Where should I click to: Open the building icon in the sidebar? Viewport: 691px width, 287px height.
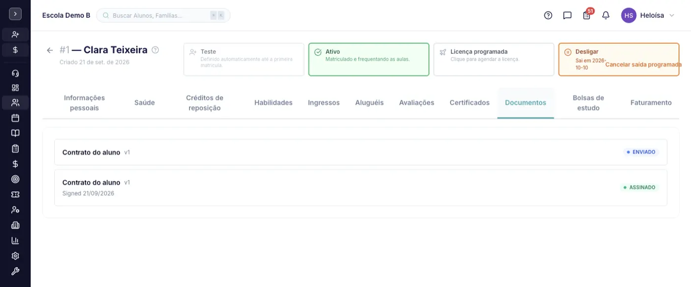pos(15,225)
